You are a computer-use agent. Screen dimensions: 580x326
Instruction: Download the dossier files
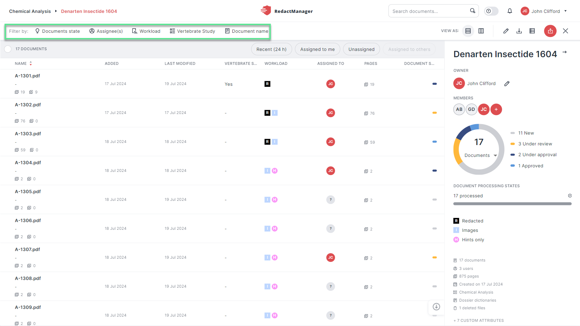519,31
